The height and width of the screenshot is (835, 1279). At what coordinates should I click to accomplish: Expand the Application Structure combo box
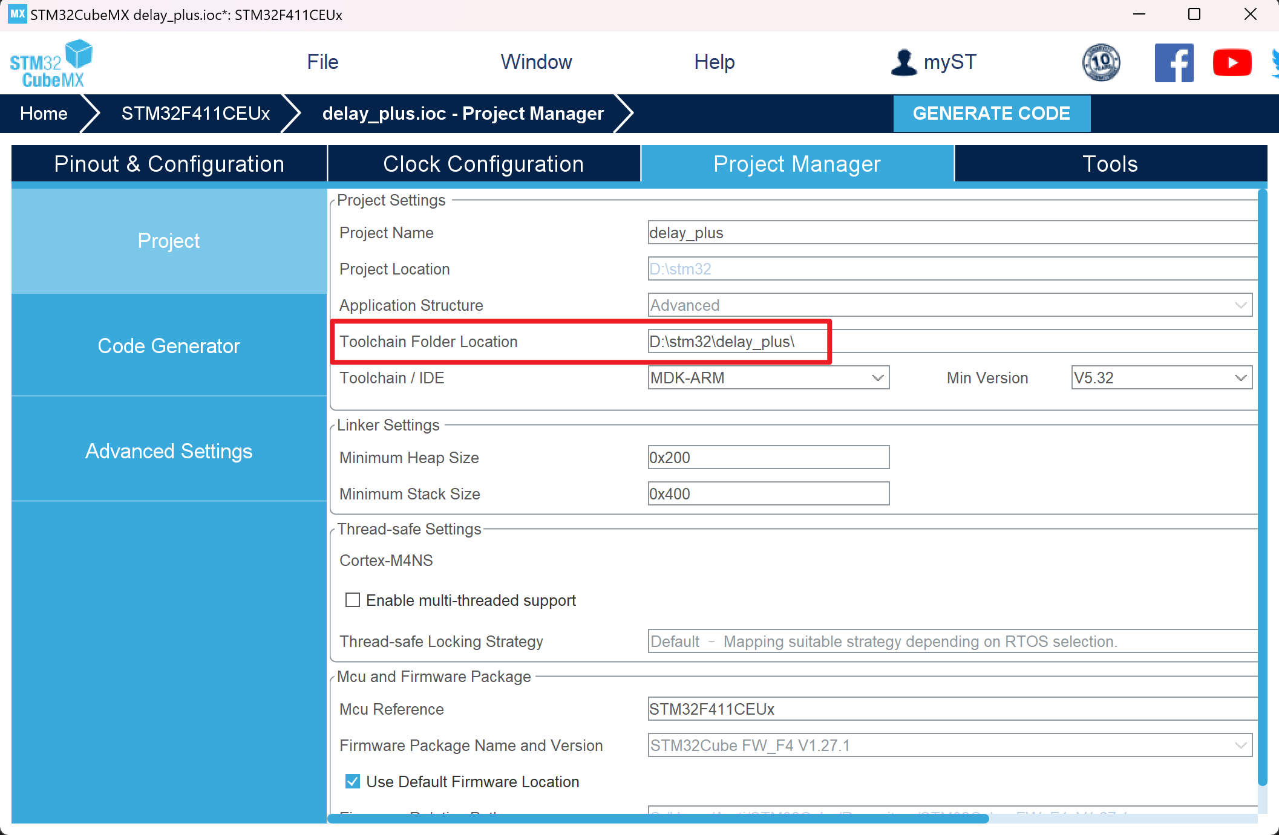[1240, 305]
